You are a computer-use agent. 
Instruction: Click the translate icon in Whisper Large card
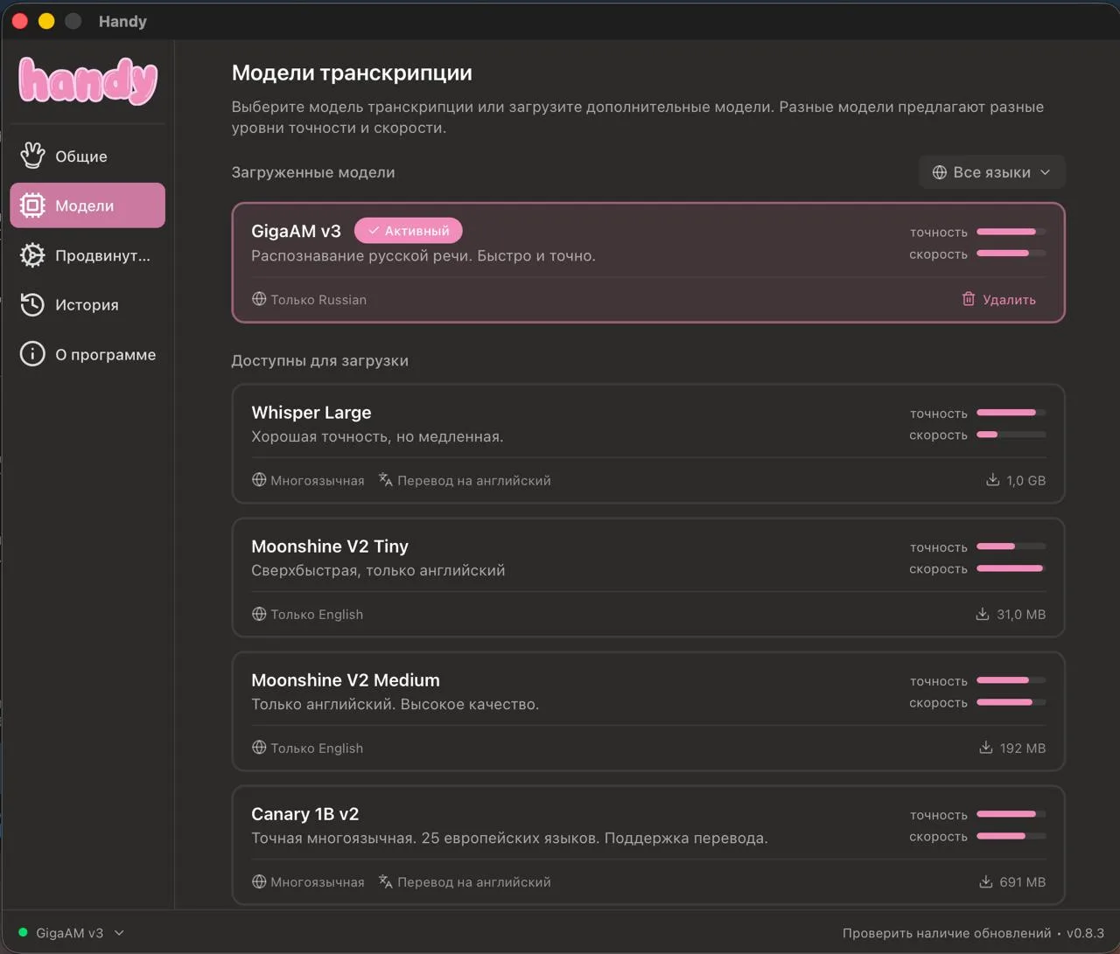tap(386, 480)
